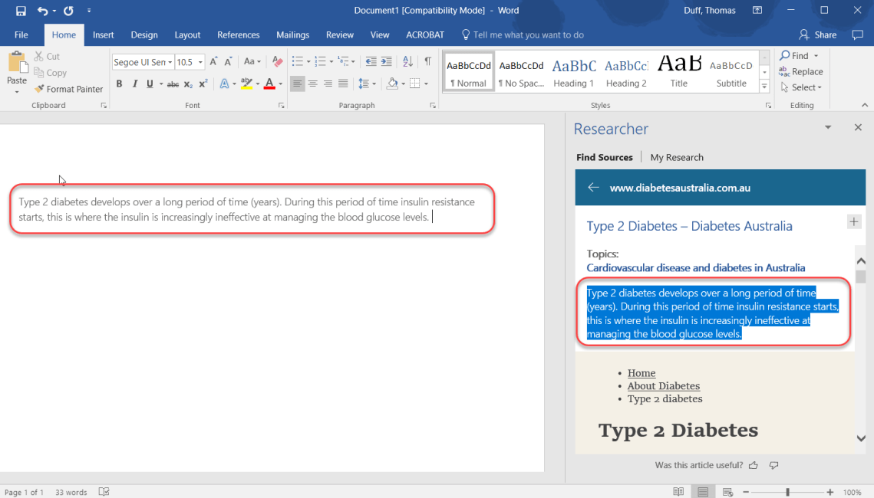
Task: Center align the selected paragraph
Action: [x=313, y=84]
